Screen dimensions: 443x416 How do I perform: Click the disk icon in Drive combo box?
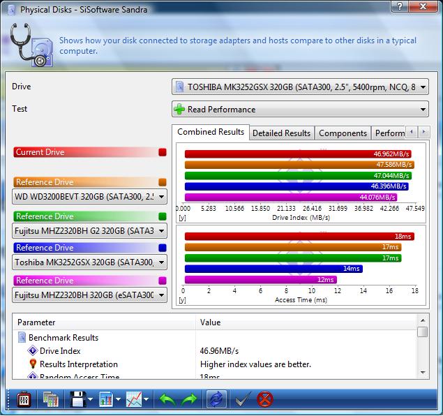pyautogui.click(x=179, y=87)
